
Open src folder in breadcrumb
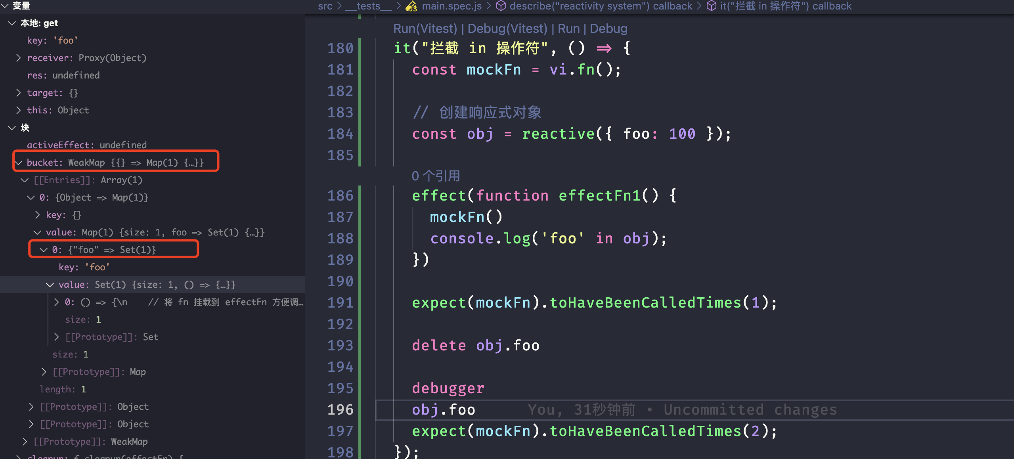(x=325, y=6)
